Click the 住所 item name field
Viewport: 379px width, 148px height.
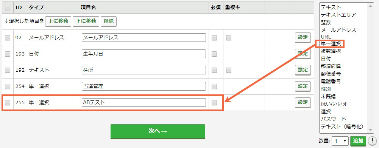point(144,70)
